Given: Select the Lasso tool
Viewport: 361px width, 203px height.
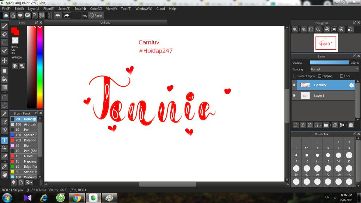Looking at the screenshot, I should coord(4,105).
